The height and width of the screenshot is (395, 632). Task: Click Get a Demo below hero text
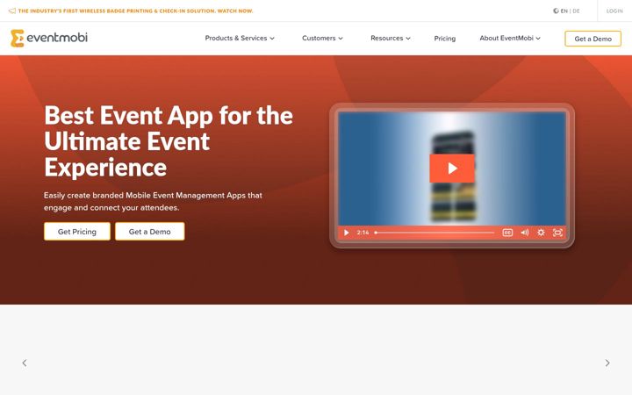(149, 232)
